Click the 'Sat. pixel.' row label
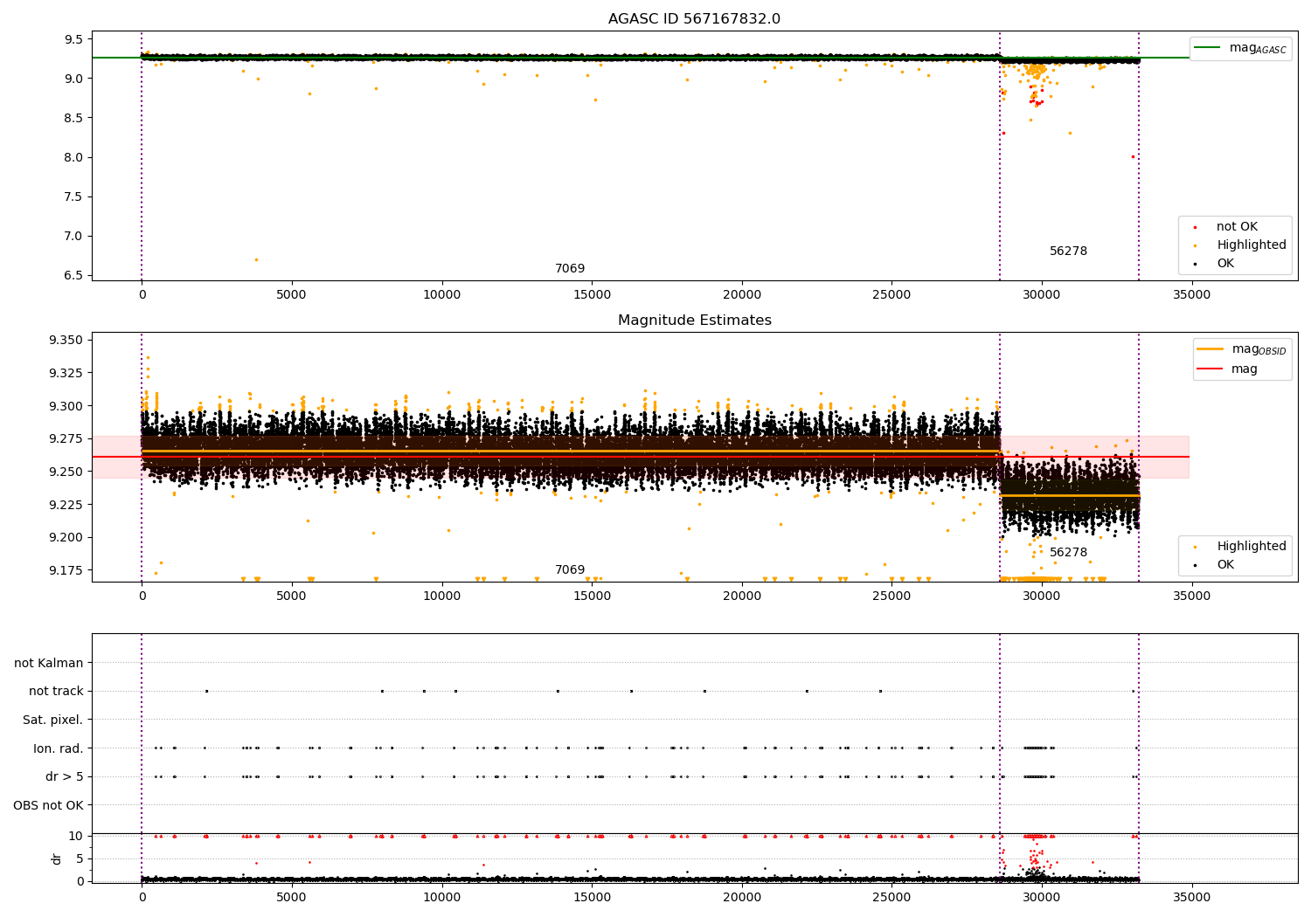1311x917 pixels. click(x=52, y=720)
